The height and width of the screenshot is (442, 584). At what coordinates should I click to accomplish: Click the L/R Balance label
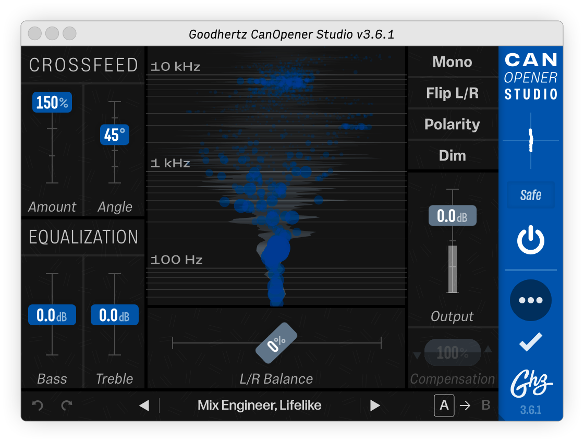click(276, 379)
